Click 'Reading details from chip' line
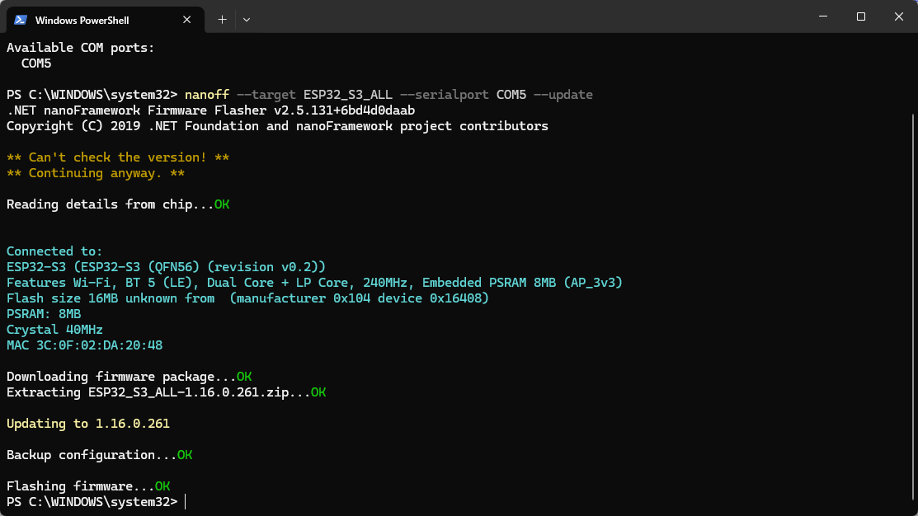The image size is (918, 516). 118,204
